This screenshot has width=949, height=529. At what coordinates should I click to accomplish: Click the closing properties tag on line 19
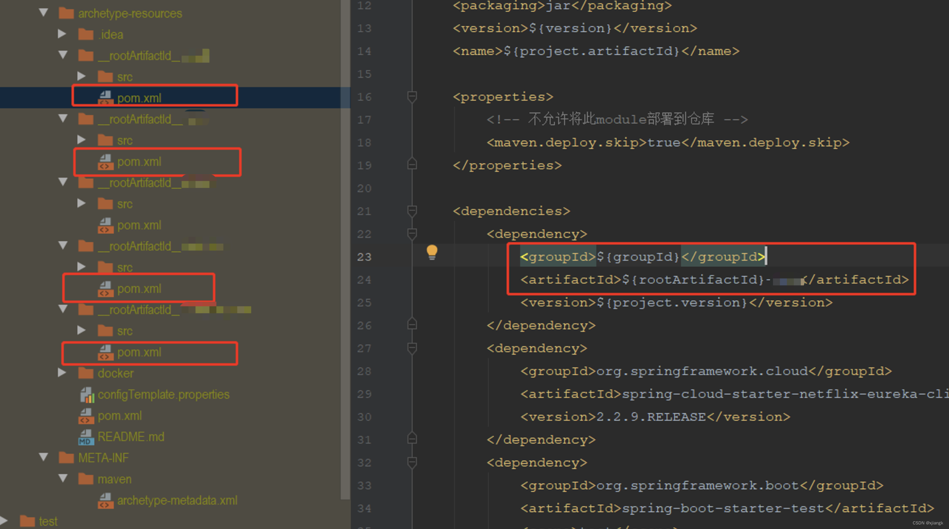click(507, 166)
